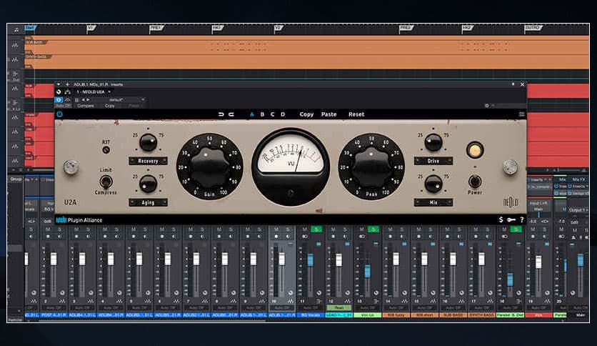
Task: Toggle the plugin enable button in header
Action: [x=59, y=100]
